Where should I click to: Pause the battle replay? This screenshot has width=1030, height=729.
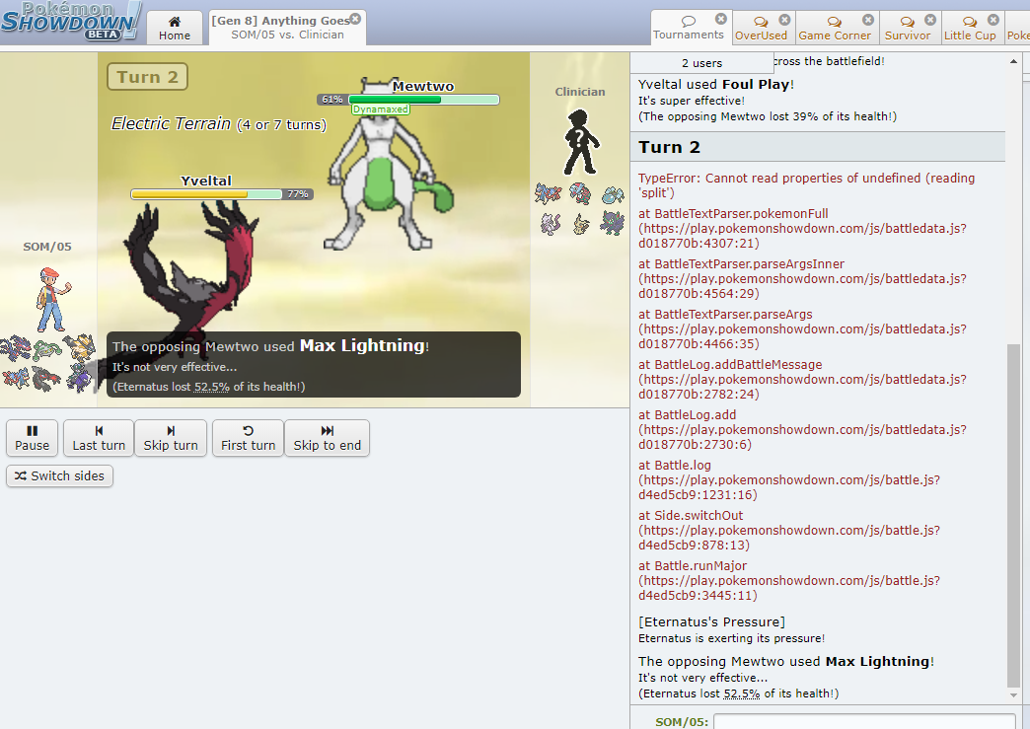point(33,438)
